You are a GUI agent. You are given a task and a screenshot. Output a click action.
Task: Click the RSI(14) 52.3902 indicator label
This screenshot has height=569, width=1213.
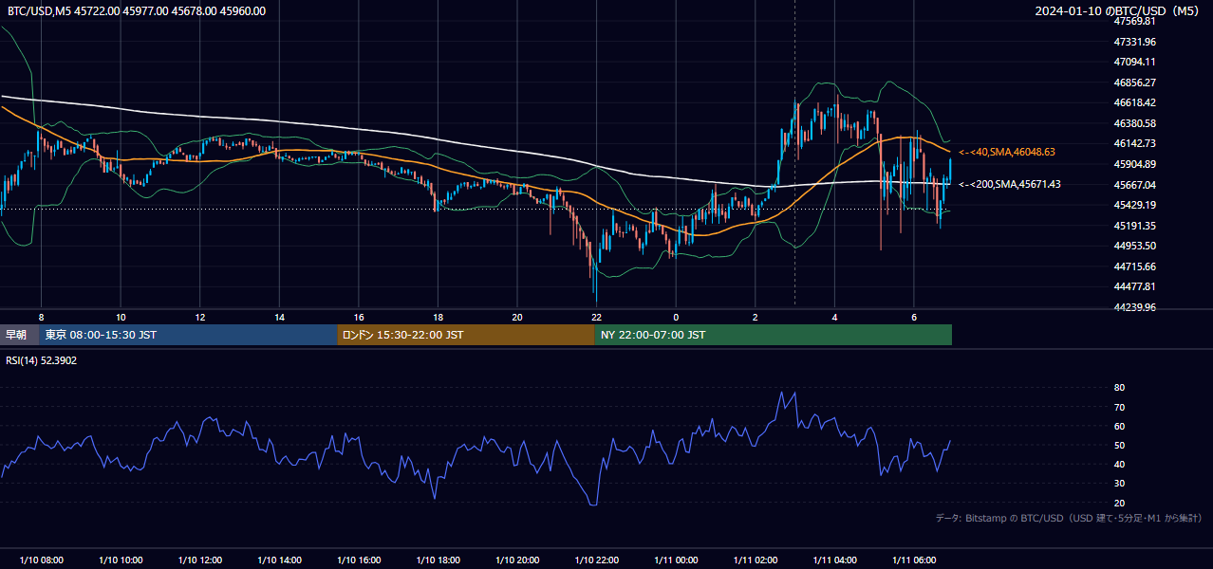point(42,360)
